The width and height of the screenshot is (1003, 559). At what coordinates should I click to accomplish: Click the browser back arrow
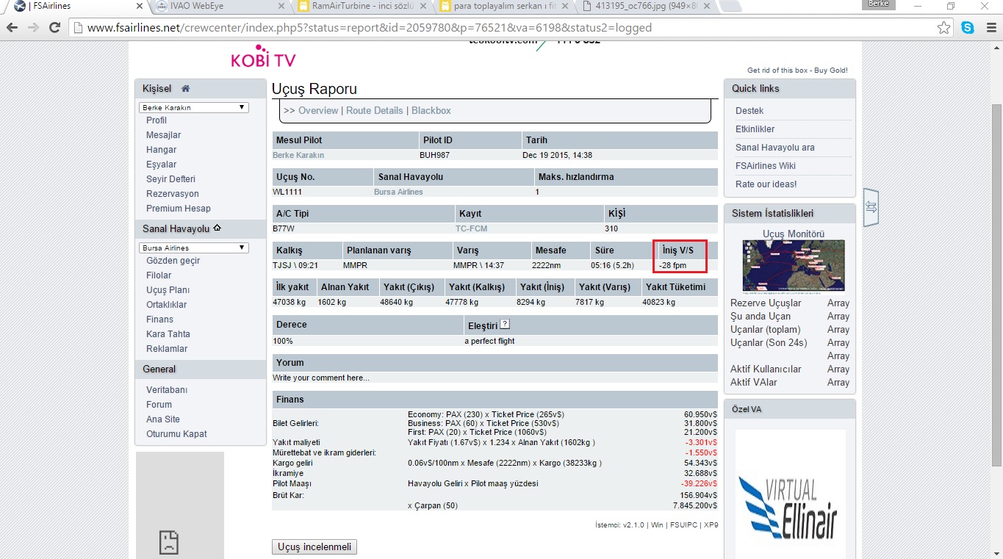point(12,28)
